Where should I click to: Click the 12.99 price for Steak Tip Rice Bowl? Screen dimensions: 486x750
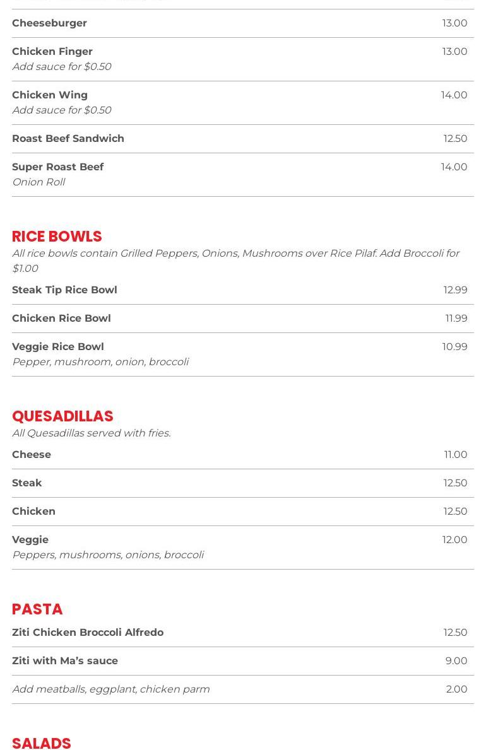[455, 290]
